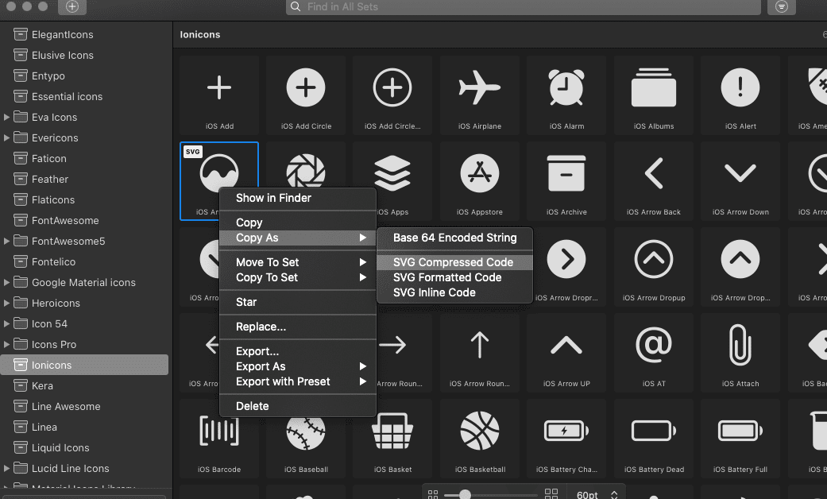The image size is (827, 499).
Task: Adjust the icon size slider
Action: point(465,495)
